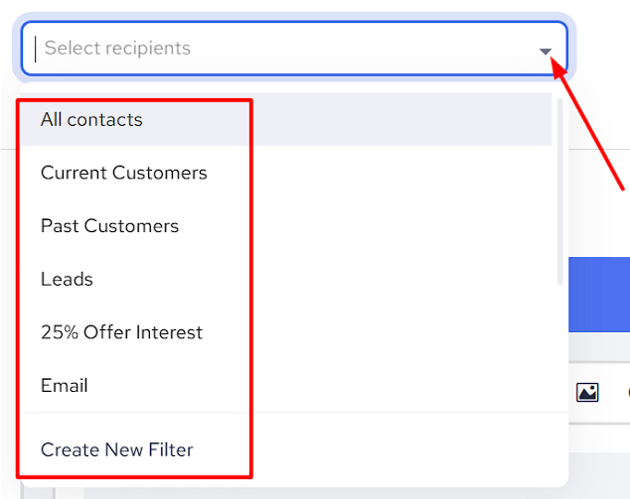Click the Select recipients placeholder text
Viewport: 630px width, 499px height.
click(117, 49)
